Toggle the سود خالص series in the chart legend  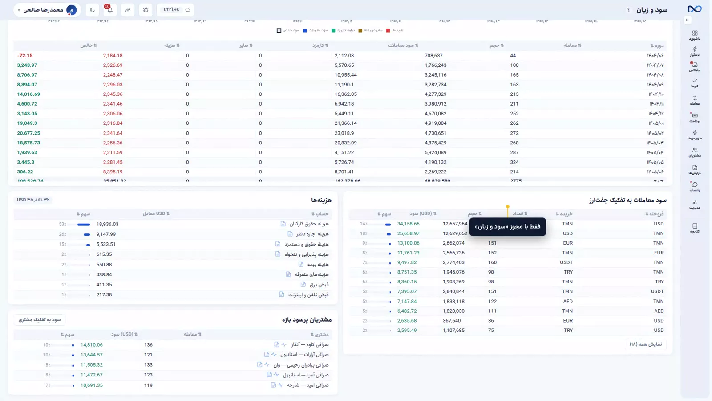tap(288, 30)
